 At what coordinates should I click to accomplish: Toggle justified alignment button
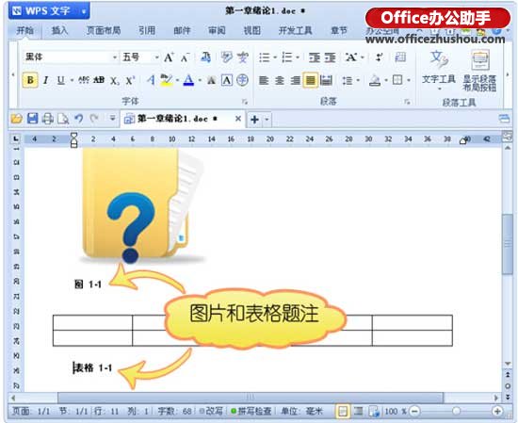(310, 80)
